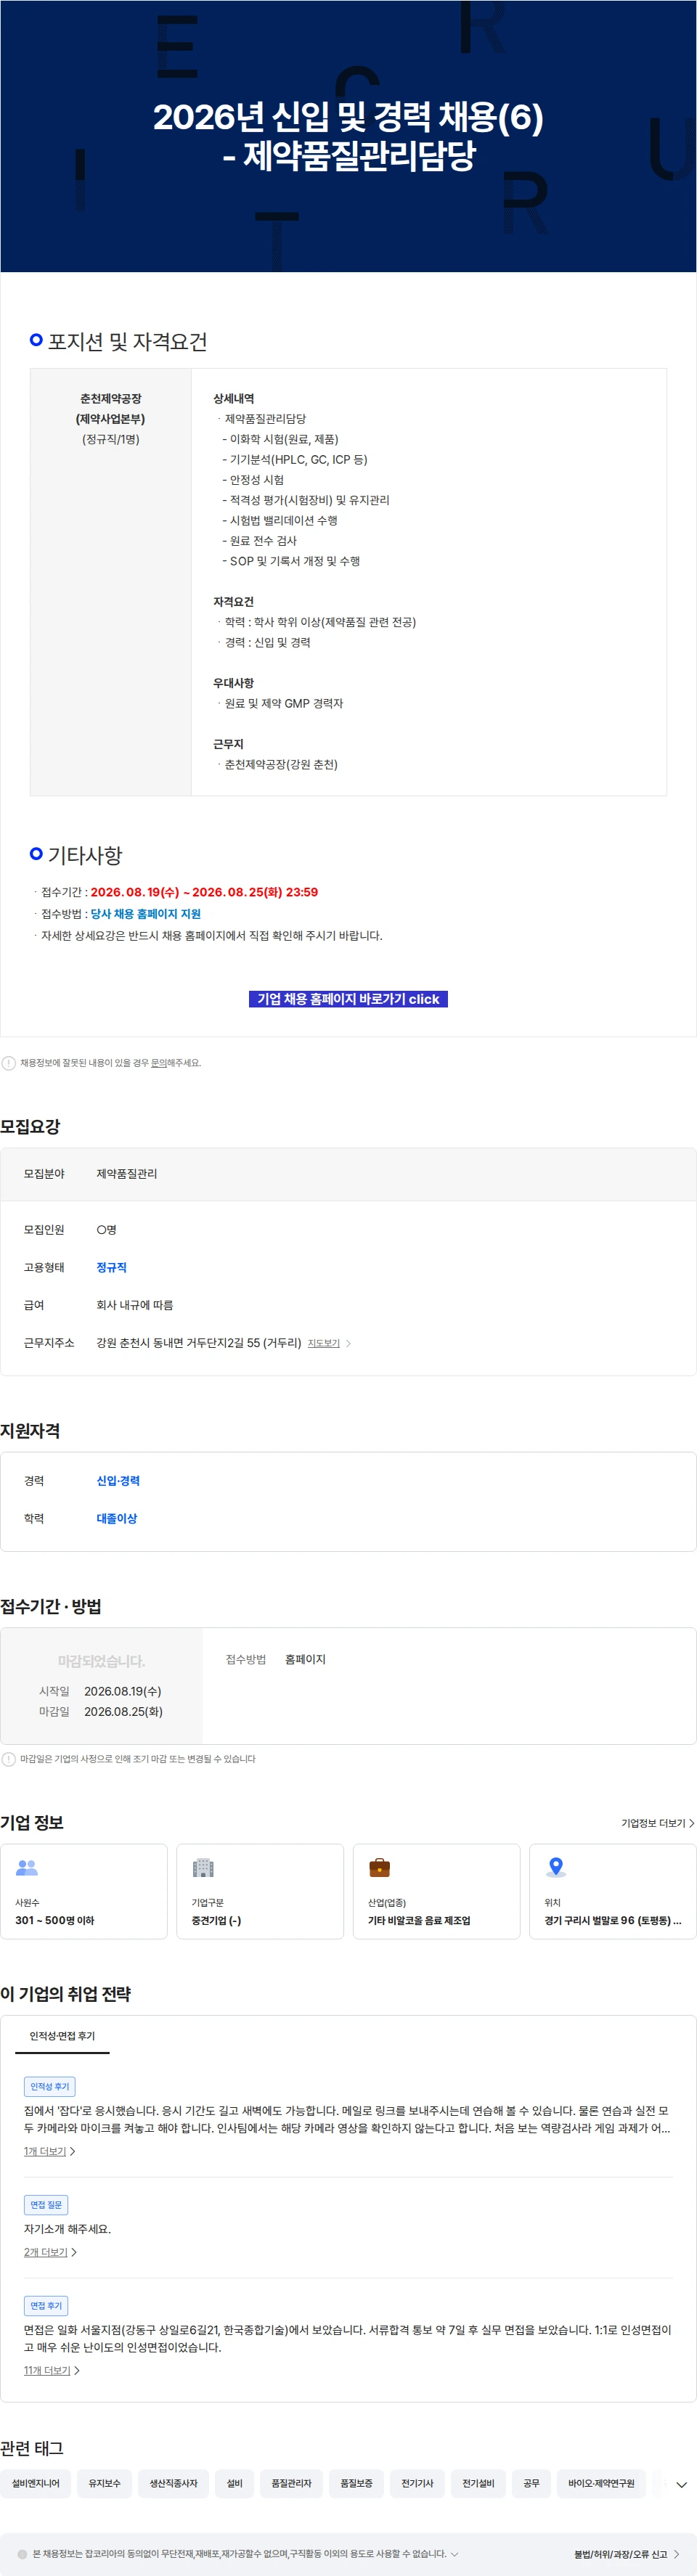Click the 면접 후기 badge
This screenshot has width=697, height=2576.
tap(46, 2305)
